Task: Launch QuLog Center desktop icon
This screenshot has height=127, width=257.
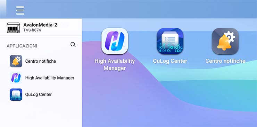Action: tap(170, 41)
